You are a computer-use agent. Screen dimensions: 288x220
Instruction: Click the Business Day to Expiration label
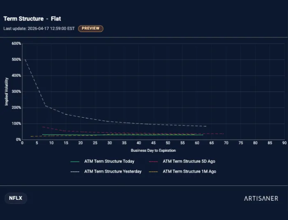[x=153, y=151]
